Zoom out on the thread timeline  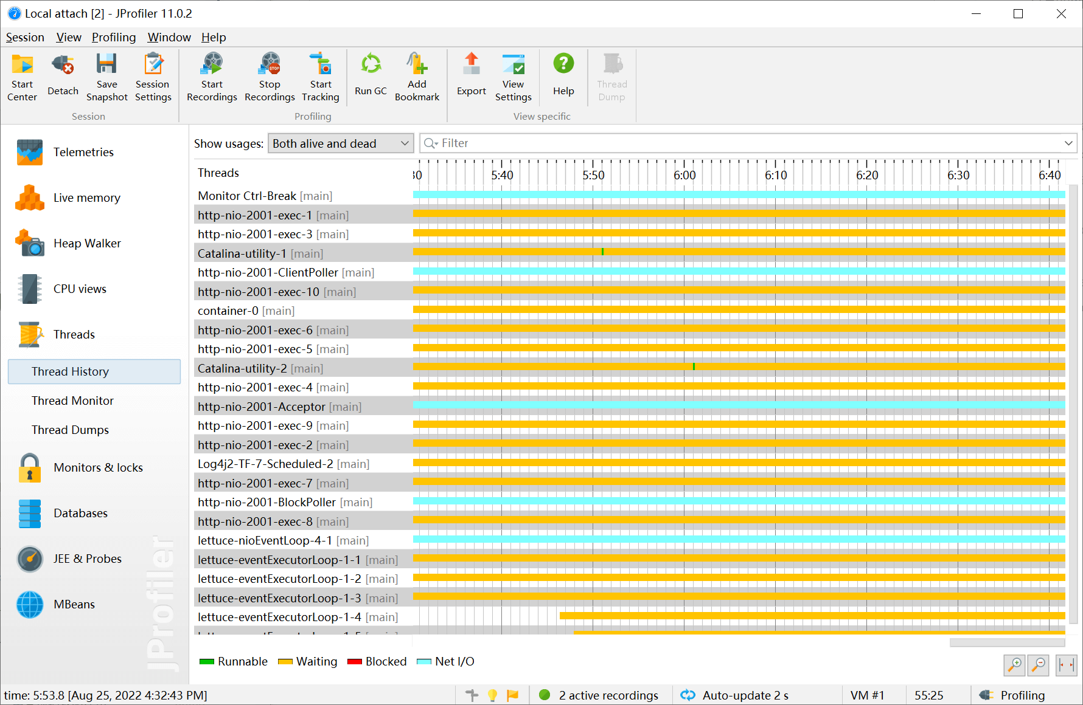point(1039,665)
